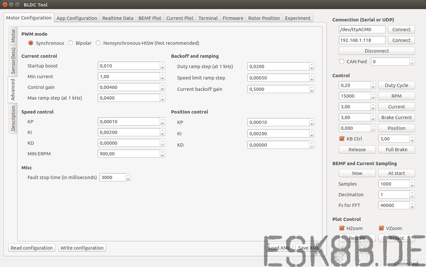This screenshot has width=426, height=267.
Task: Select Nonsynchronous-HISW PWM mode option
Action: coord(98,43)
